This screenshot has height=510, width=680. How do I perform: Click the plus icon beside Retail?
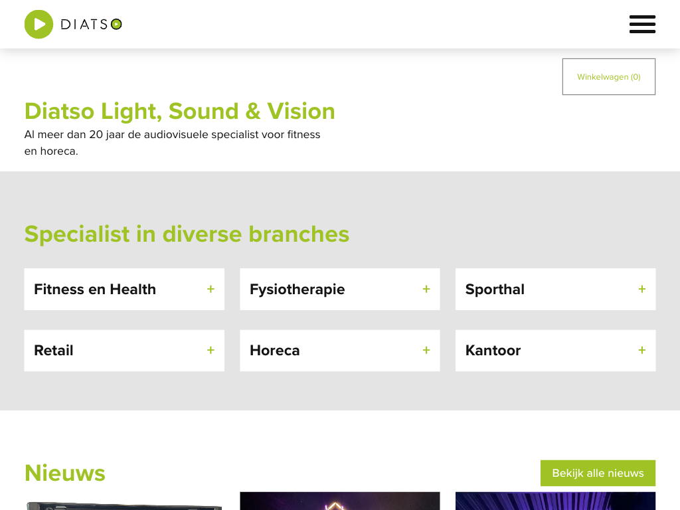coord(211,350)
